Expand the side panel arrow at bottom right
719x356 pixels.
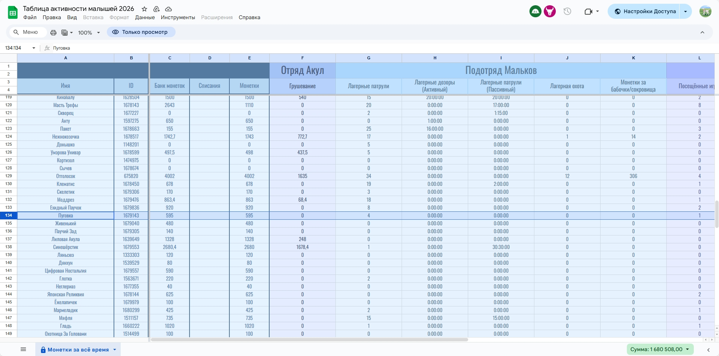[x=708, y=350]
